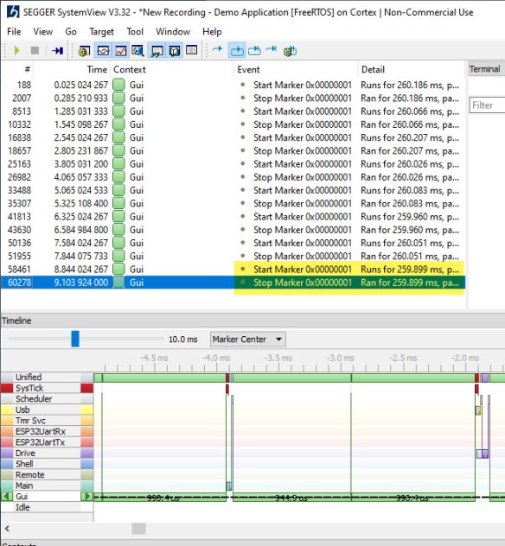The height and width of the screenshot is (546, 505).
Task: Click the Event column header
Action: click(248, 70)
